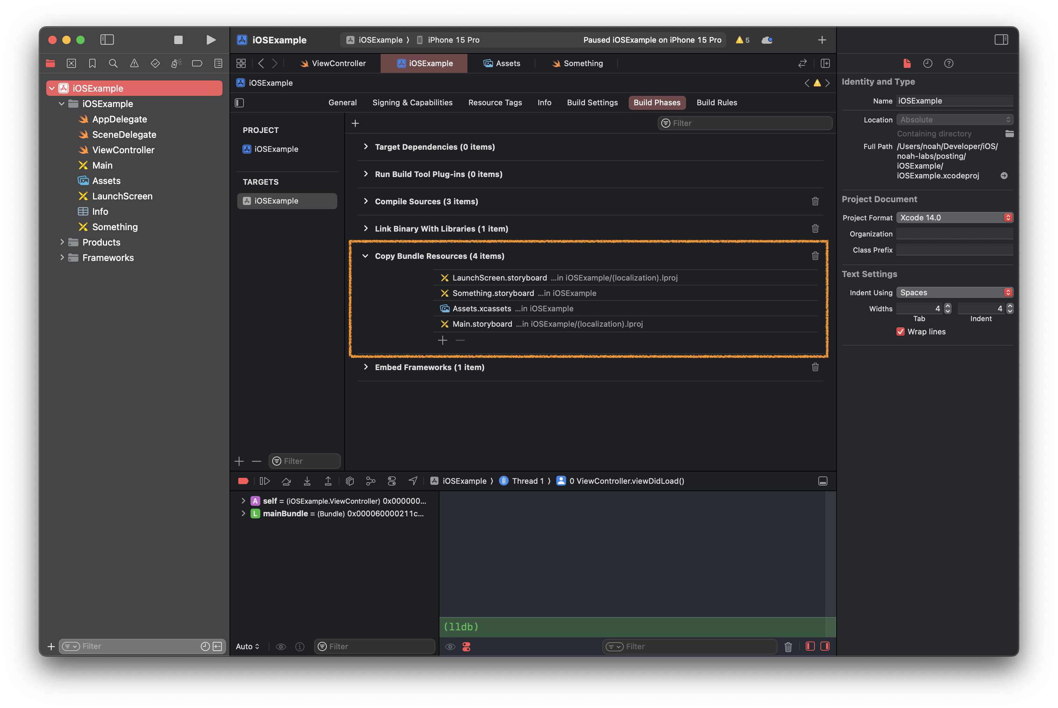Open the Build Settings tab

click(592, 102)
